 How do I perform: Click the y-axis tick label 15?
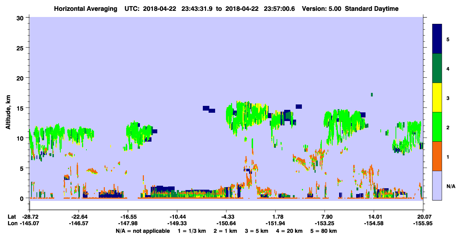tap(21, 108)
